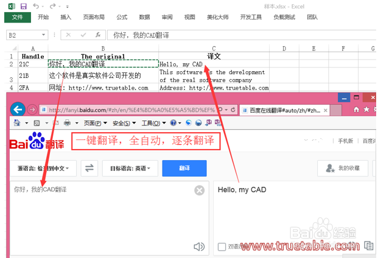Click the print icon in command bar

67,123
